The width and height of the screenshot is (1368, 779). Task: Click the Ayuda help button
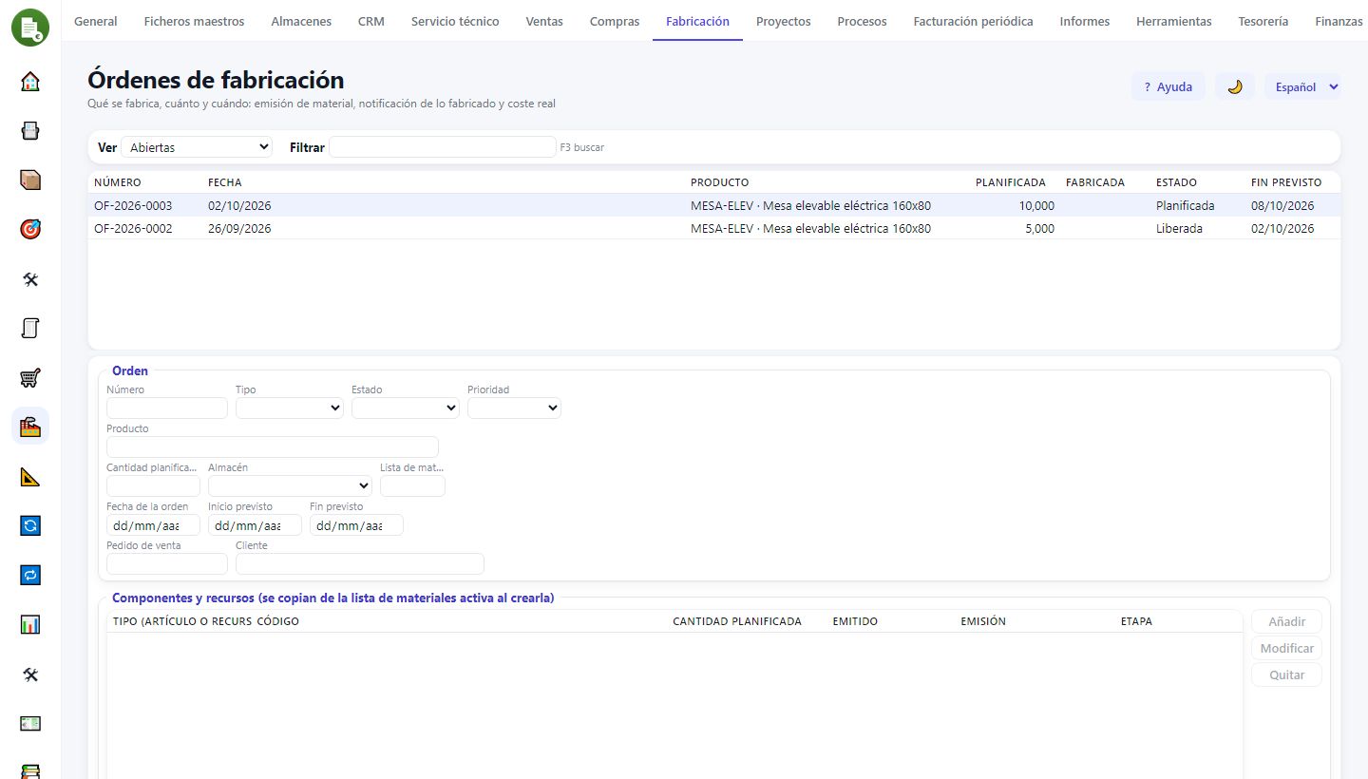[1168, 86]
